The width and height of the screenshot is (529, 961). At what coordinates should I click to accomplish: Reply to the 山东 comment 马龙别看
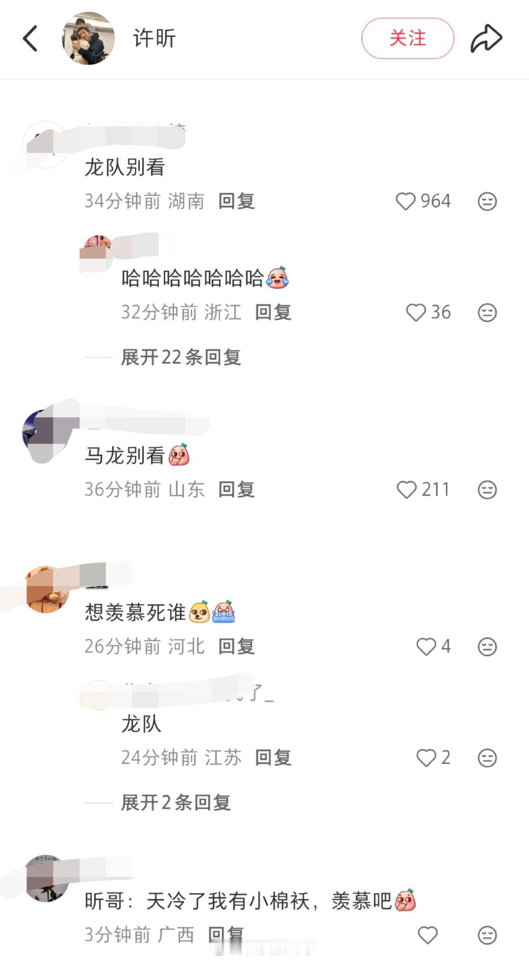236,490
